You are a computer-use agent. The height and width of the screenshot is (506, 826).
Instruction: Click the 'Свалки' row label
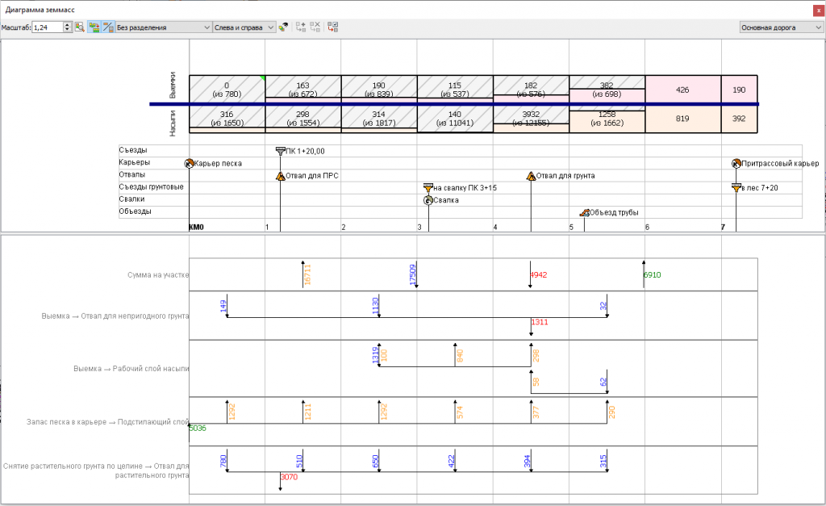tap(131, 199)
